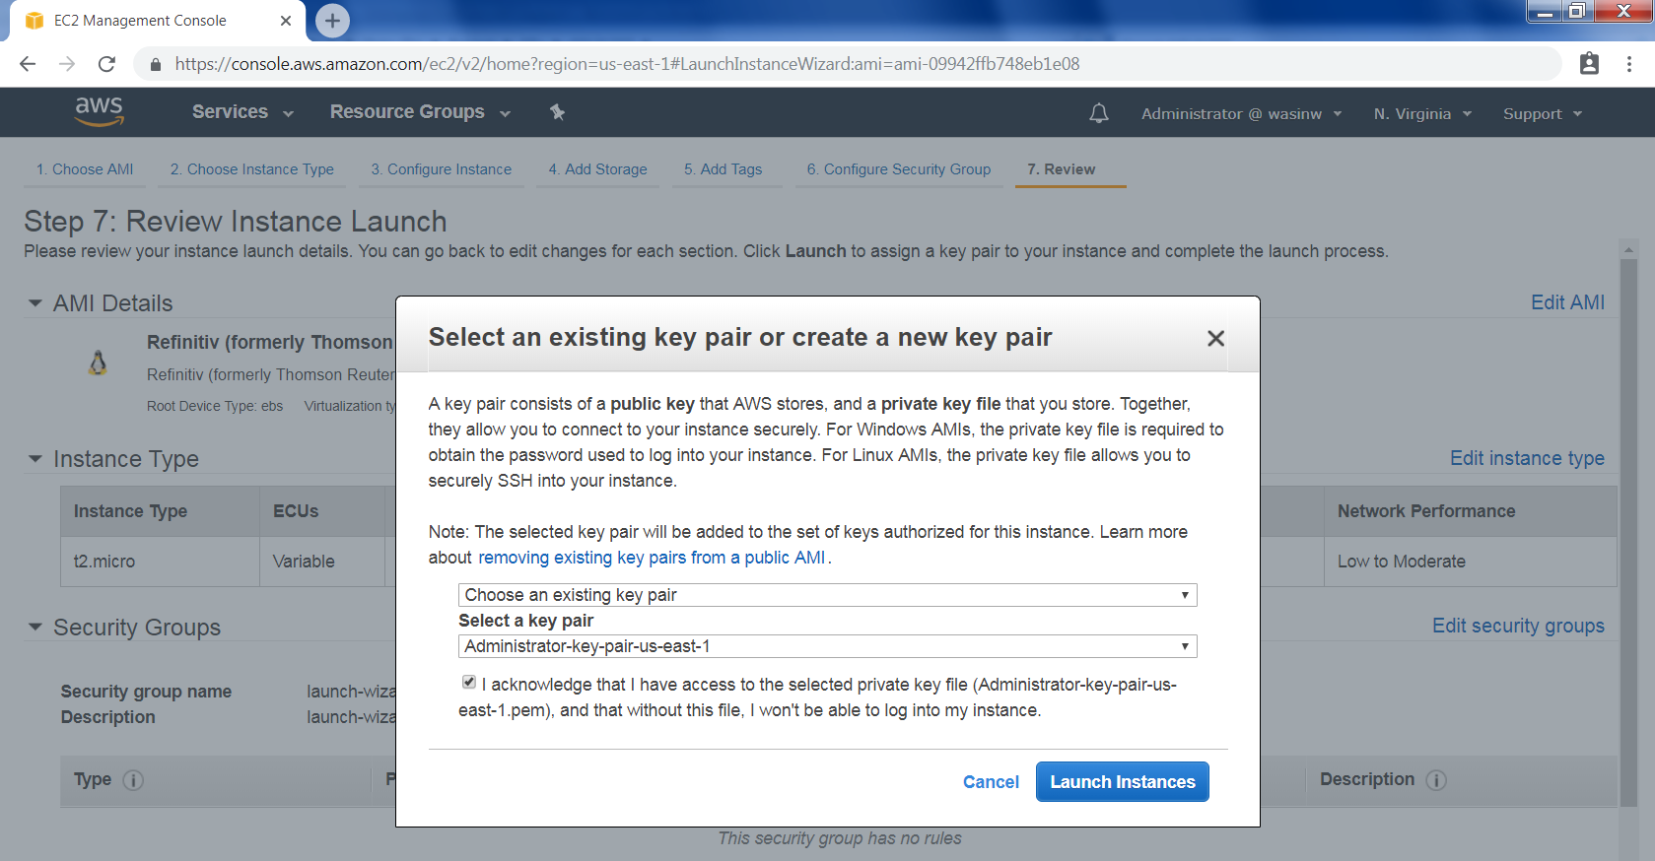Go back using the browser back arrow
This screenshot has width=1655, height=861.
pyautogui.click(x=28, y=64)
